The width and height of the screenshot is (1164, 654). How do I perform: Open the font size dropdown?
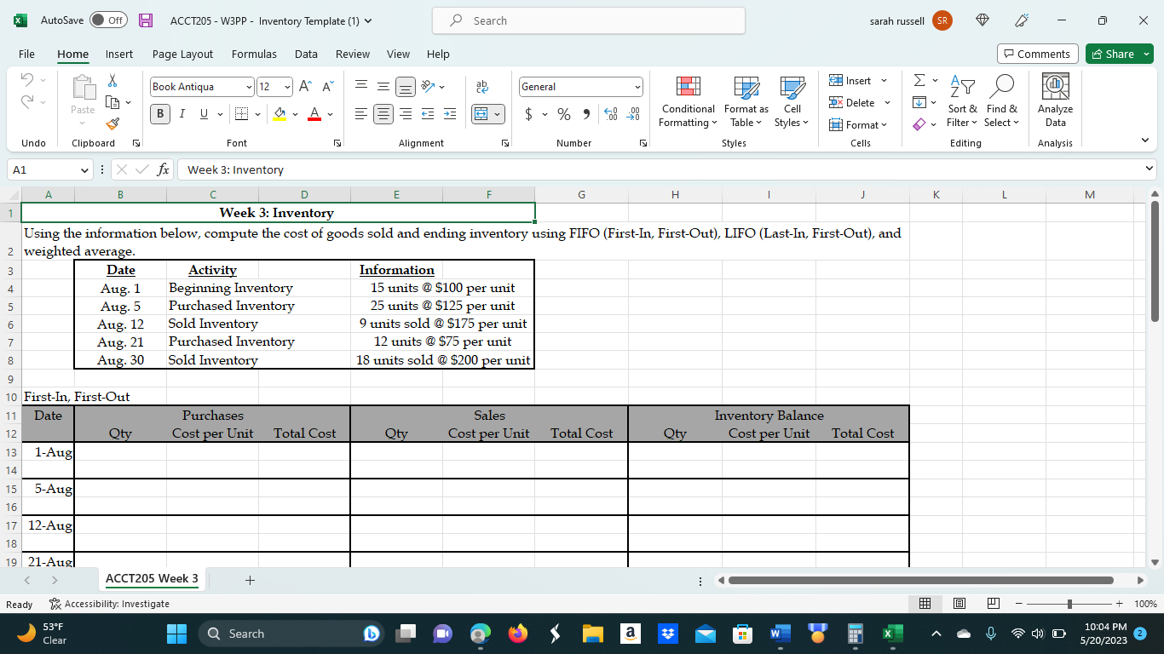[287, 87]
